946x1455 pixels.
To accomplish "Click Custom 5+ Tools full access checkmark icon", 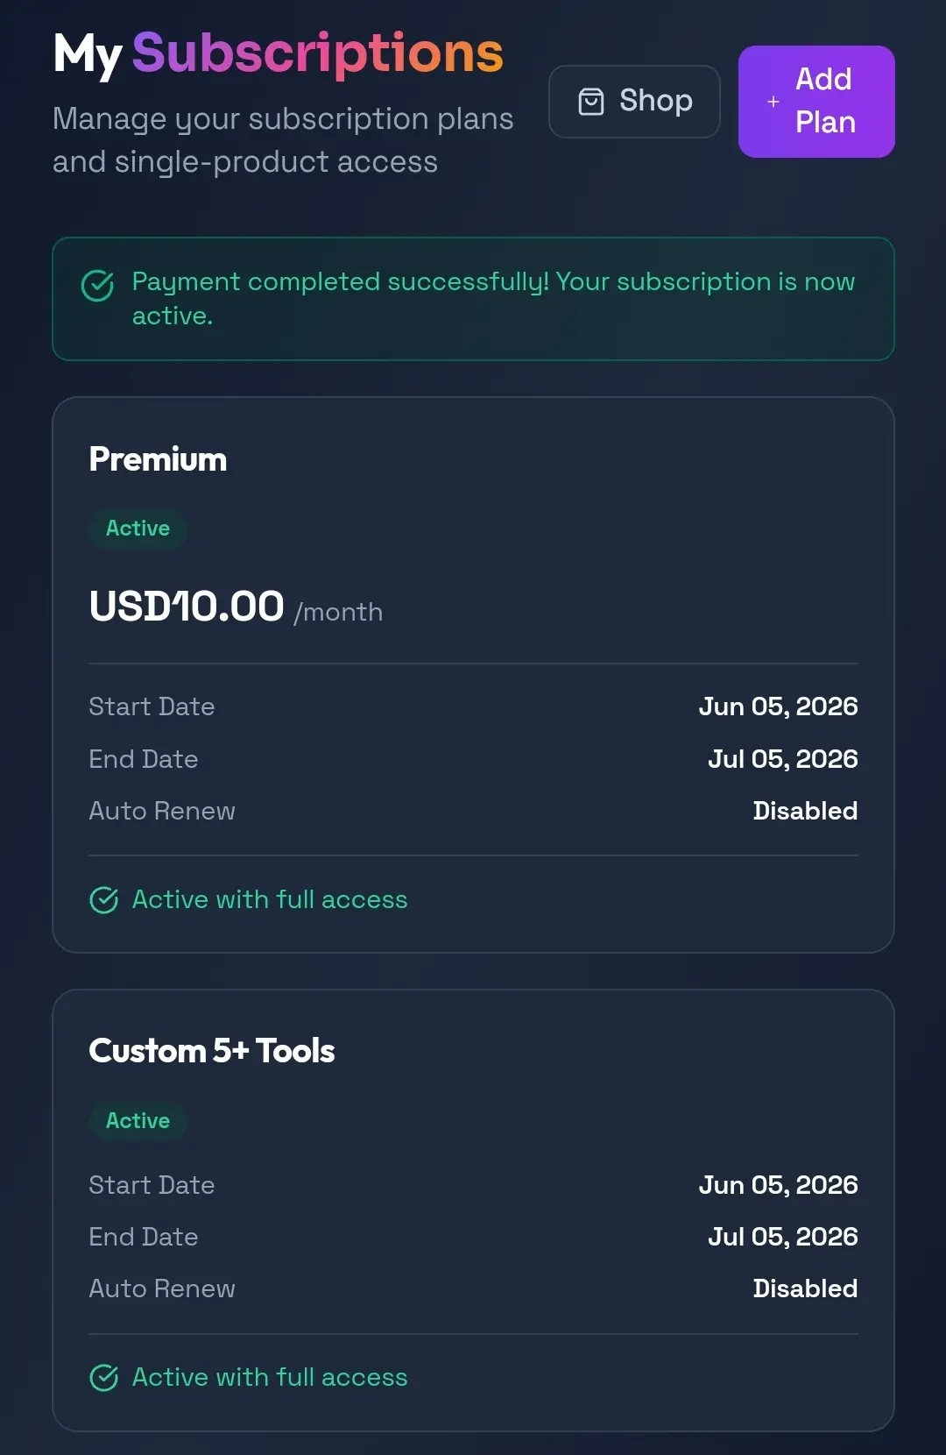I will [104, 1378].
